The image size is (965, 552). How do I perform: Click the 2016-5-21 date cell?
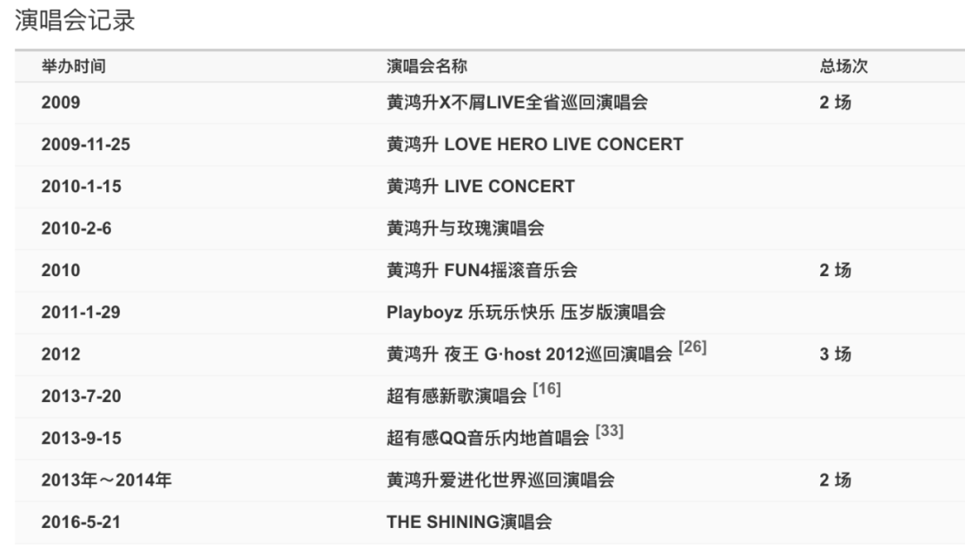point(80,523)
